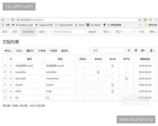Open the apps grid bookmark icon
The height and width of the screenshot is (126, 158).
[3, 25]
